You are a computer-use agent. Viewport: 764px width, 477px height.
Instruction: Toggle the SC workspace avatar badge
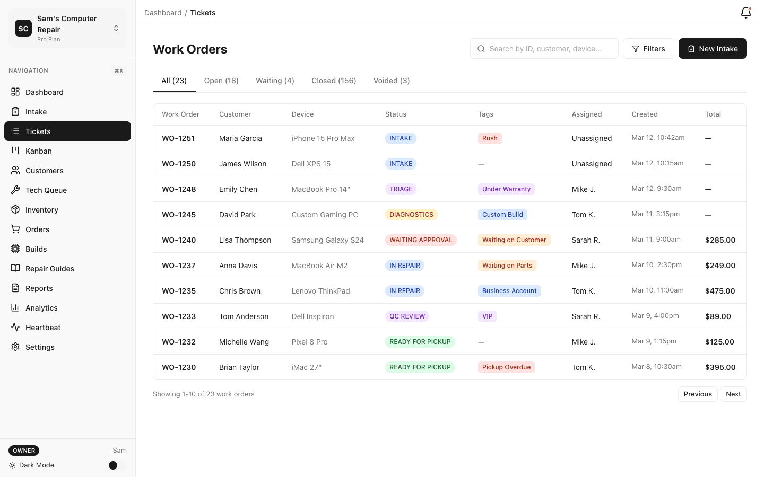click(23, 28)
